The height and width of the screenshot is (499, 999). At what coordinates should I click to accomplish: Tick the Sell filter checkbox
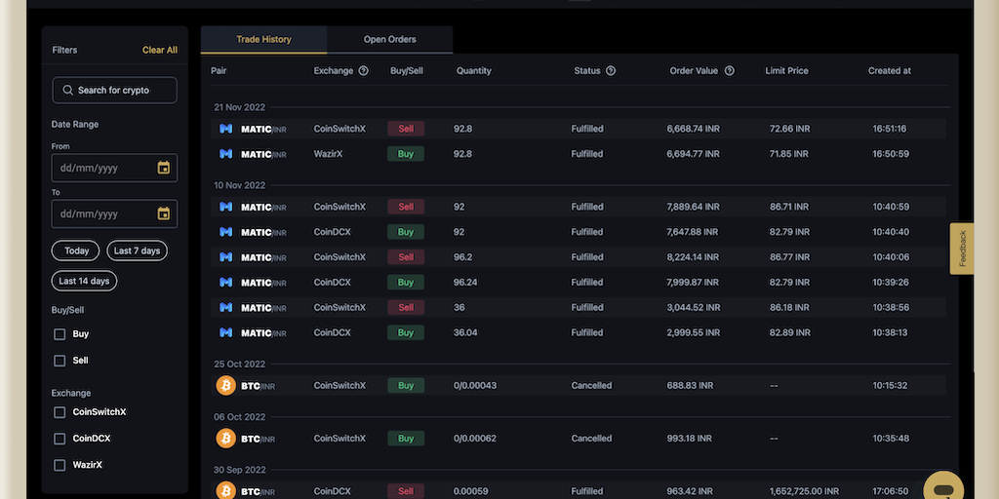click(x=60, y=361)
